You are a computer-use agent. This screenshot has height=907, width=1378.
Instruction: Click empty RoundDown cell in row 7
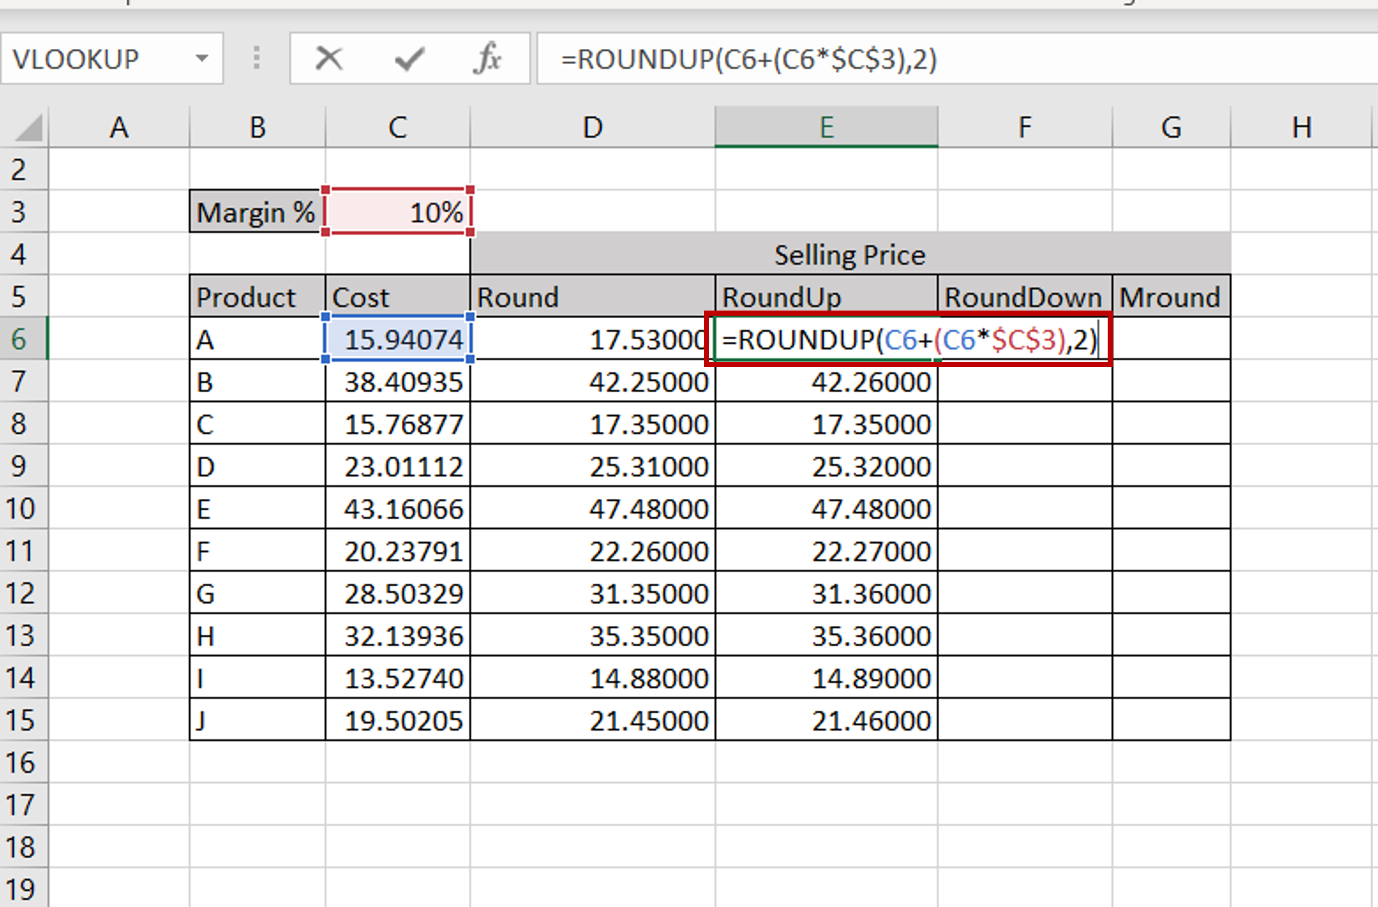click(x=1025, y=380)
